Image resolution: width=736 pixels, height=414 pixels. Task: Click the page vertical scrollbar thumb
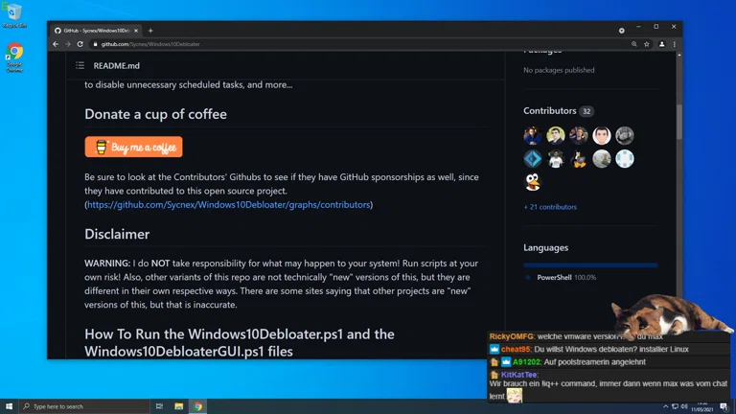coord(679,122)
